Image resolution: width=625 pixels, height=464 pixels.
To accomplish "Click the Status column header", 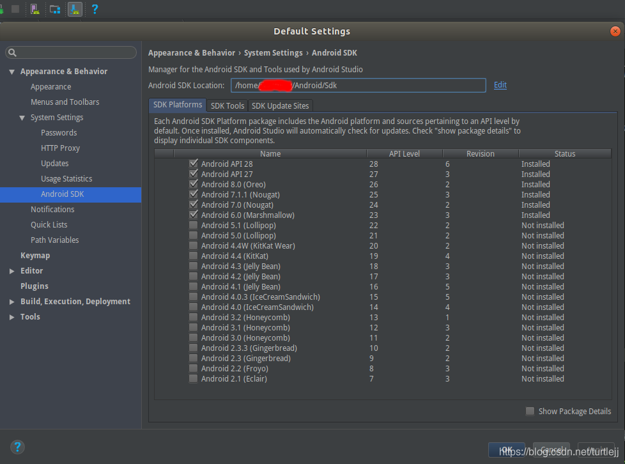I will (x=565, y=153).
